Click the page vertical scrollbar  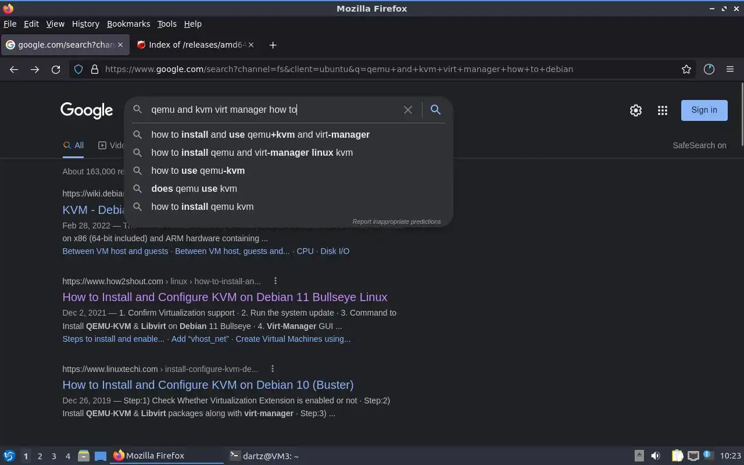coord(742,115)
